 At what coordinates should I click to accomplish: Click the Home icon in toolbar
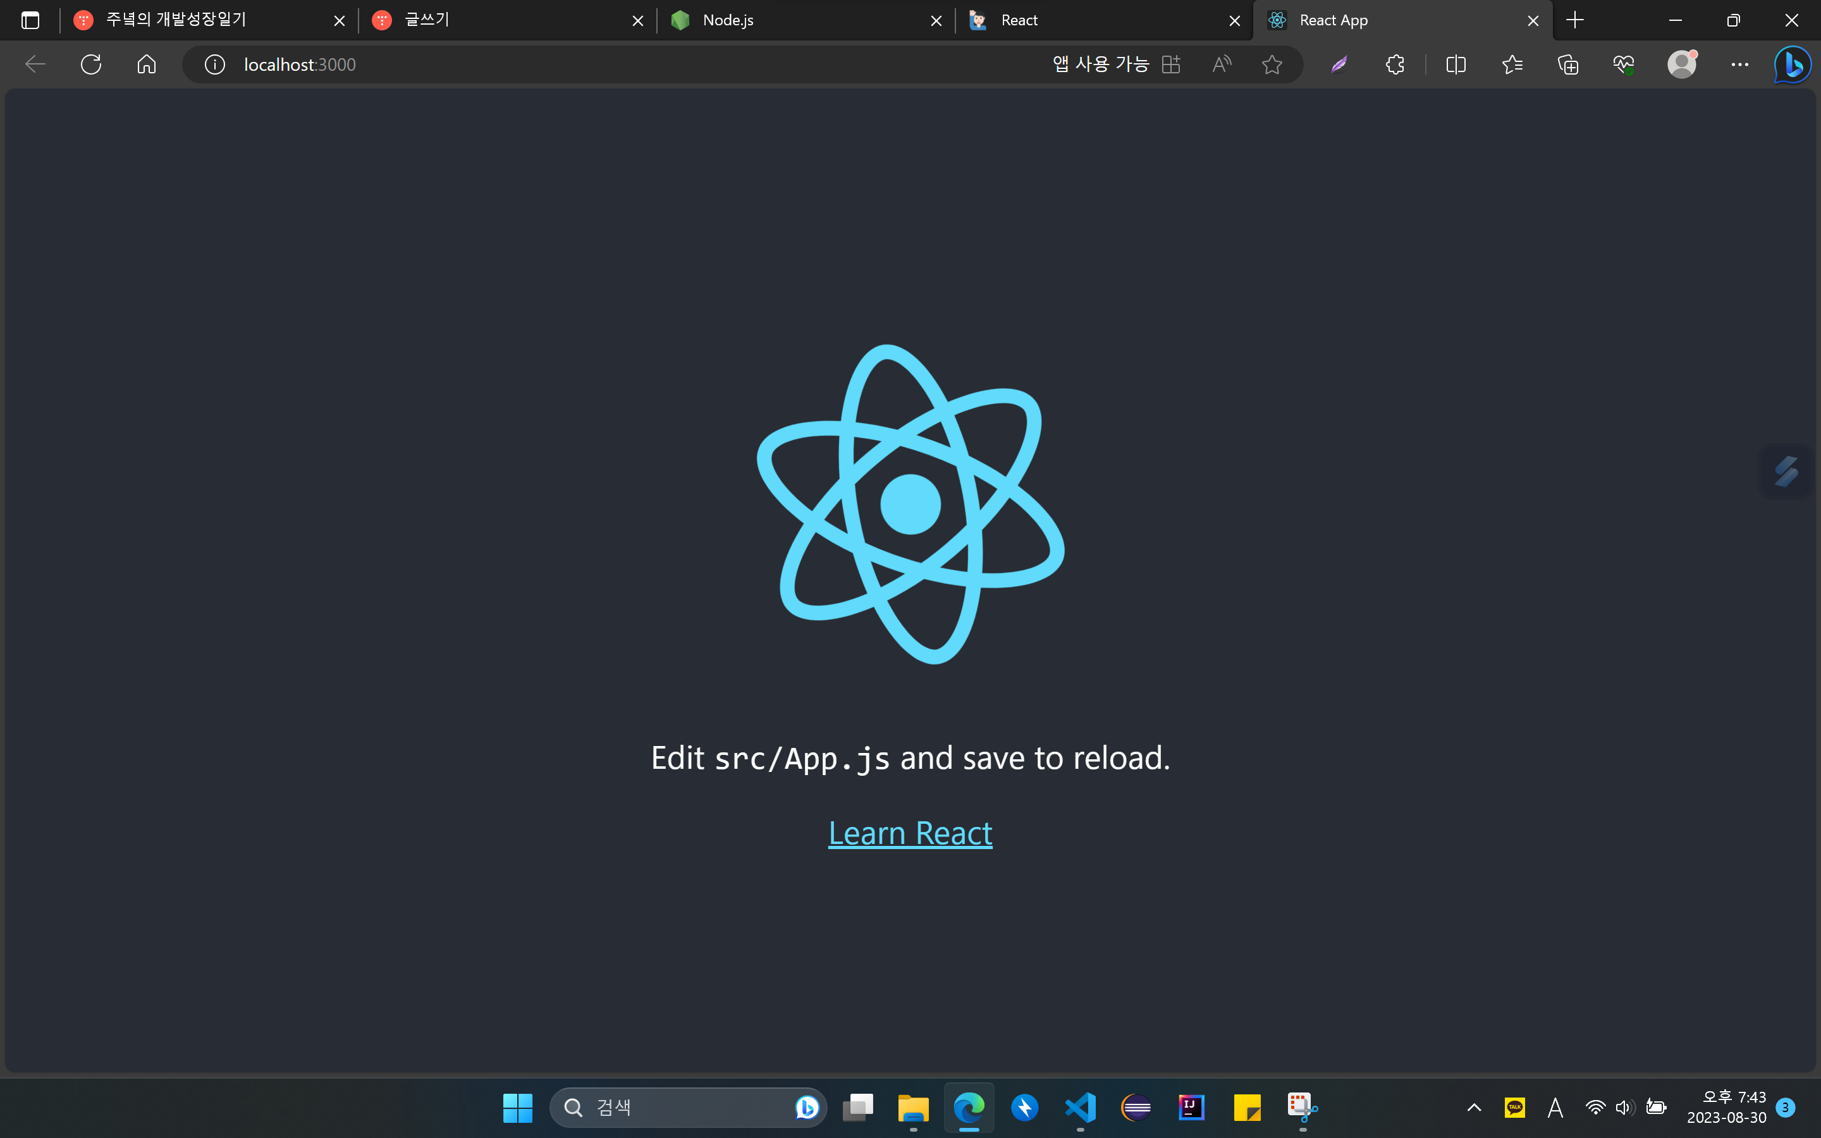tap(147, 64)
